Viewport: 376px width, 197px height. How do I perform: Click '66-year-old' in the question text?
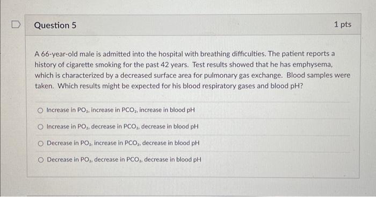pos(59,54)
